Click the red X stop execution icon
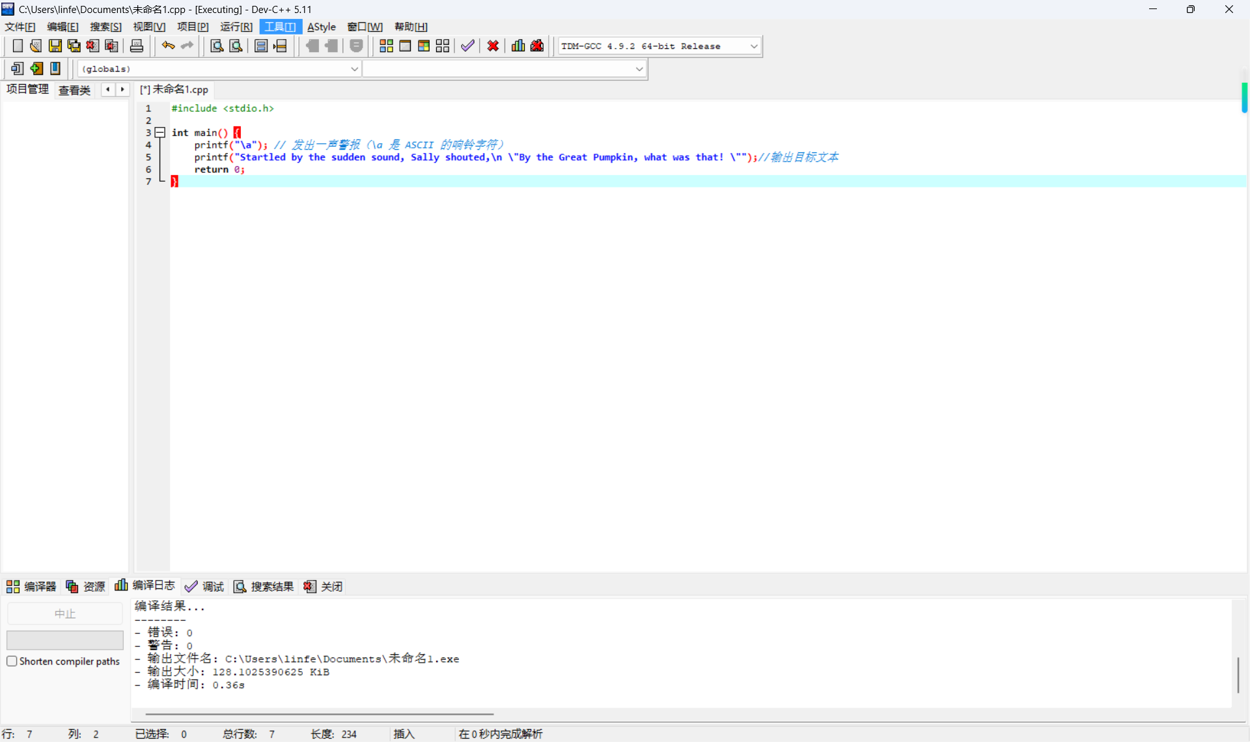The height and width of the screenshot is (742, 1250). click(493, 46)
